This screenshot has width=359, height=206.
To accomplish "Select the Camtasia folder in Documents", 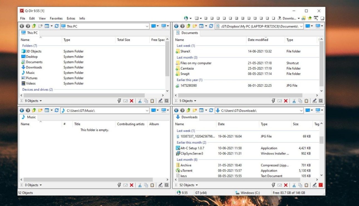I will 187,68.
